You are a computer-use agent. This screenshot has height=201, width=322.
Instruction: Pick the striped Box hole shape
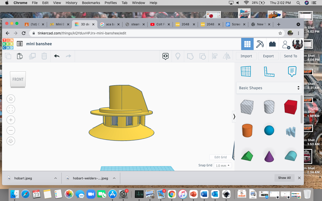[x=247, y=107]
